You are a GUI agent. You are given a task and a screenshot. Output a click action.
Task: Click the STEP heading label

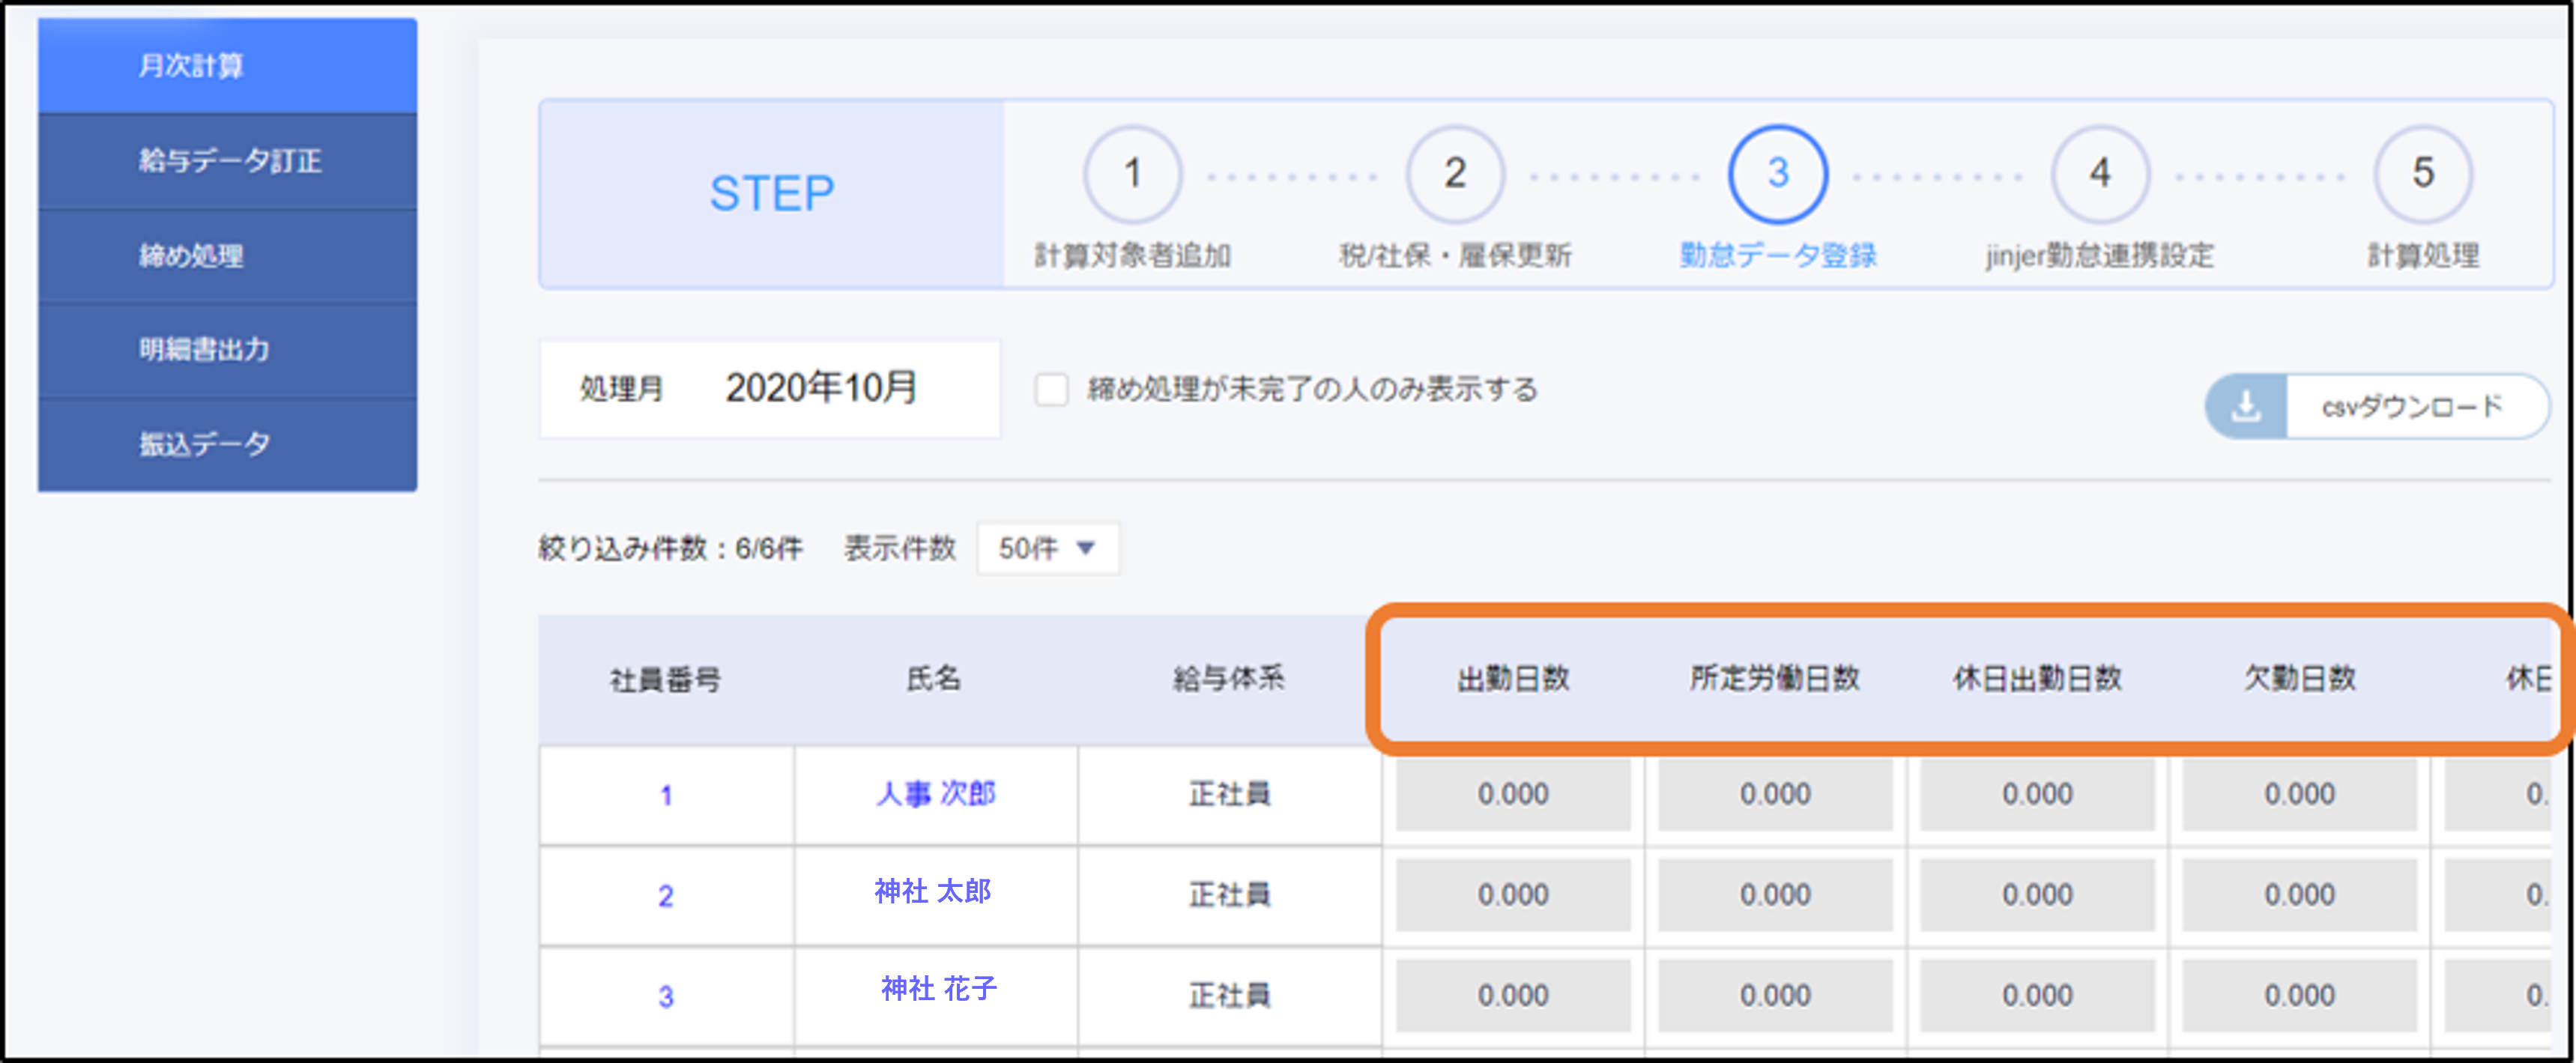click(x=771, y=194)
